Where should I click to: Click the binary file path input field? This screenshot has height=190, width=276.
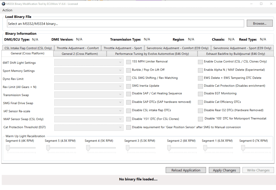pos(125,23)
